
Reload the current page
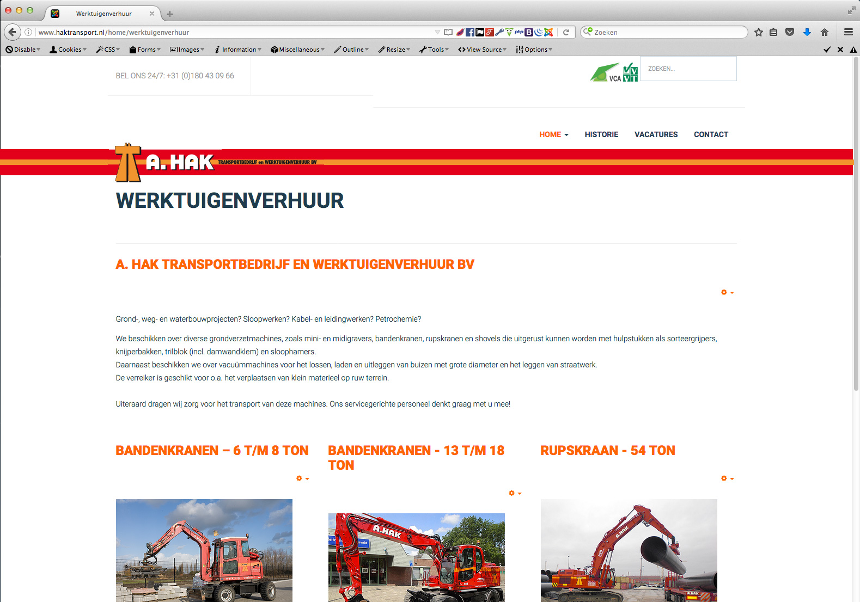pos(566,32)
